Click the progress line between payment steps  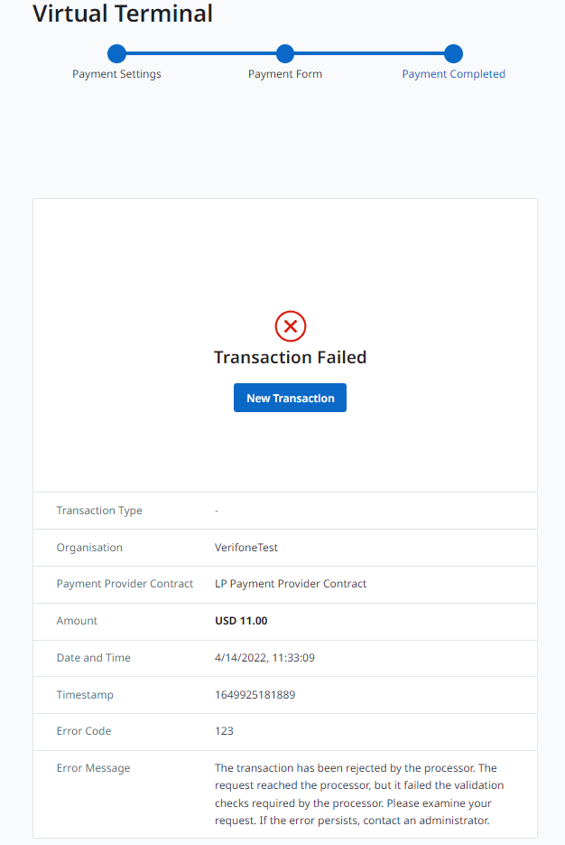pos(199,53)
